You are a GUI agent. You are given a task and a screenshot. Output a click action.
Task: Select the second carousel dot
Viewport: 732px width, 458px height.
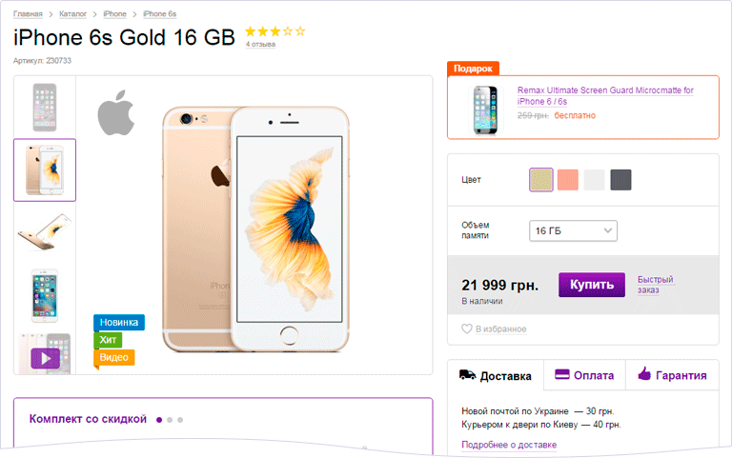tap(170, 419)
